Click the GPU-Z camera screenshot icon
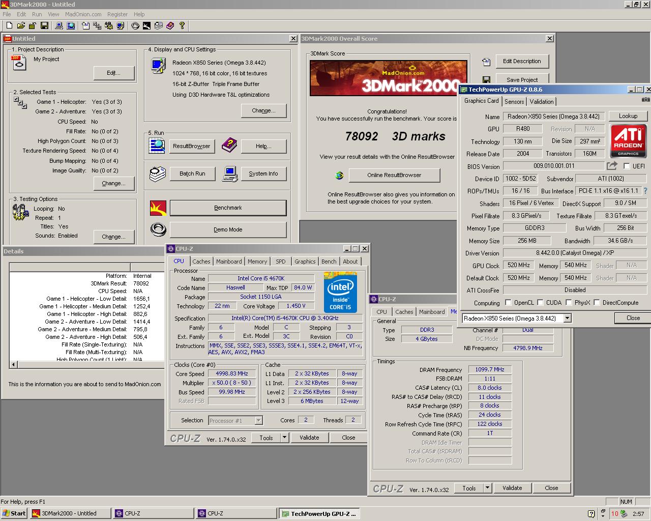Screen dimensions: 651x521 tap(645, 101)
